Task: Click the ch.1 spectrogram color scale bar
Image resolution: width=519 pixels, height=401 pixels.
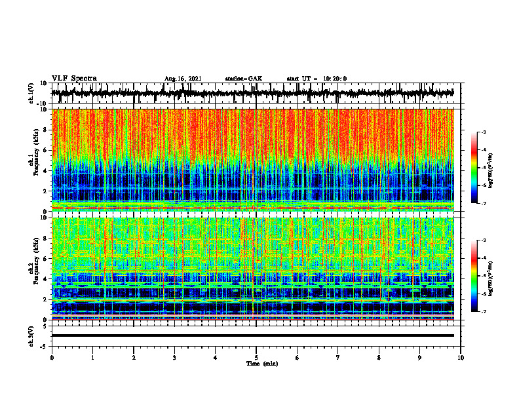Action: coord(474,168)
